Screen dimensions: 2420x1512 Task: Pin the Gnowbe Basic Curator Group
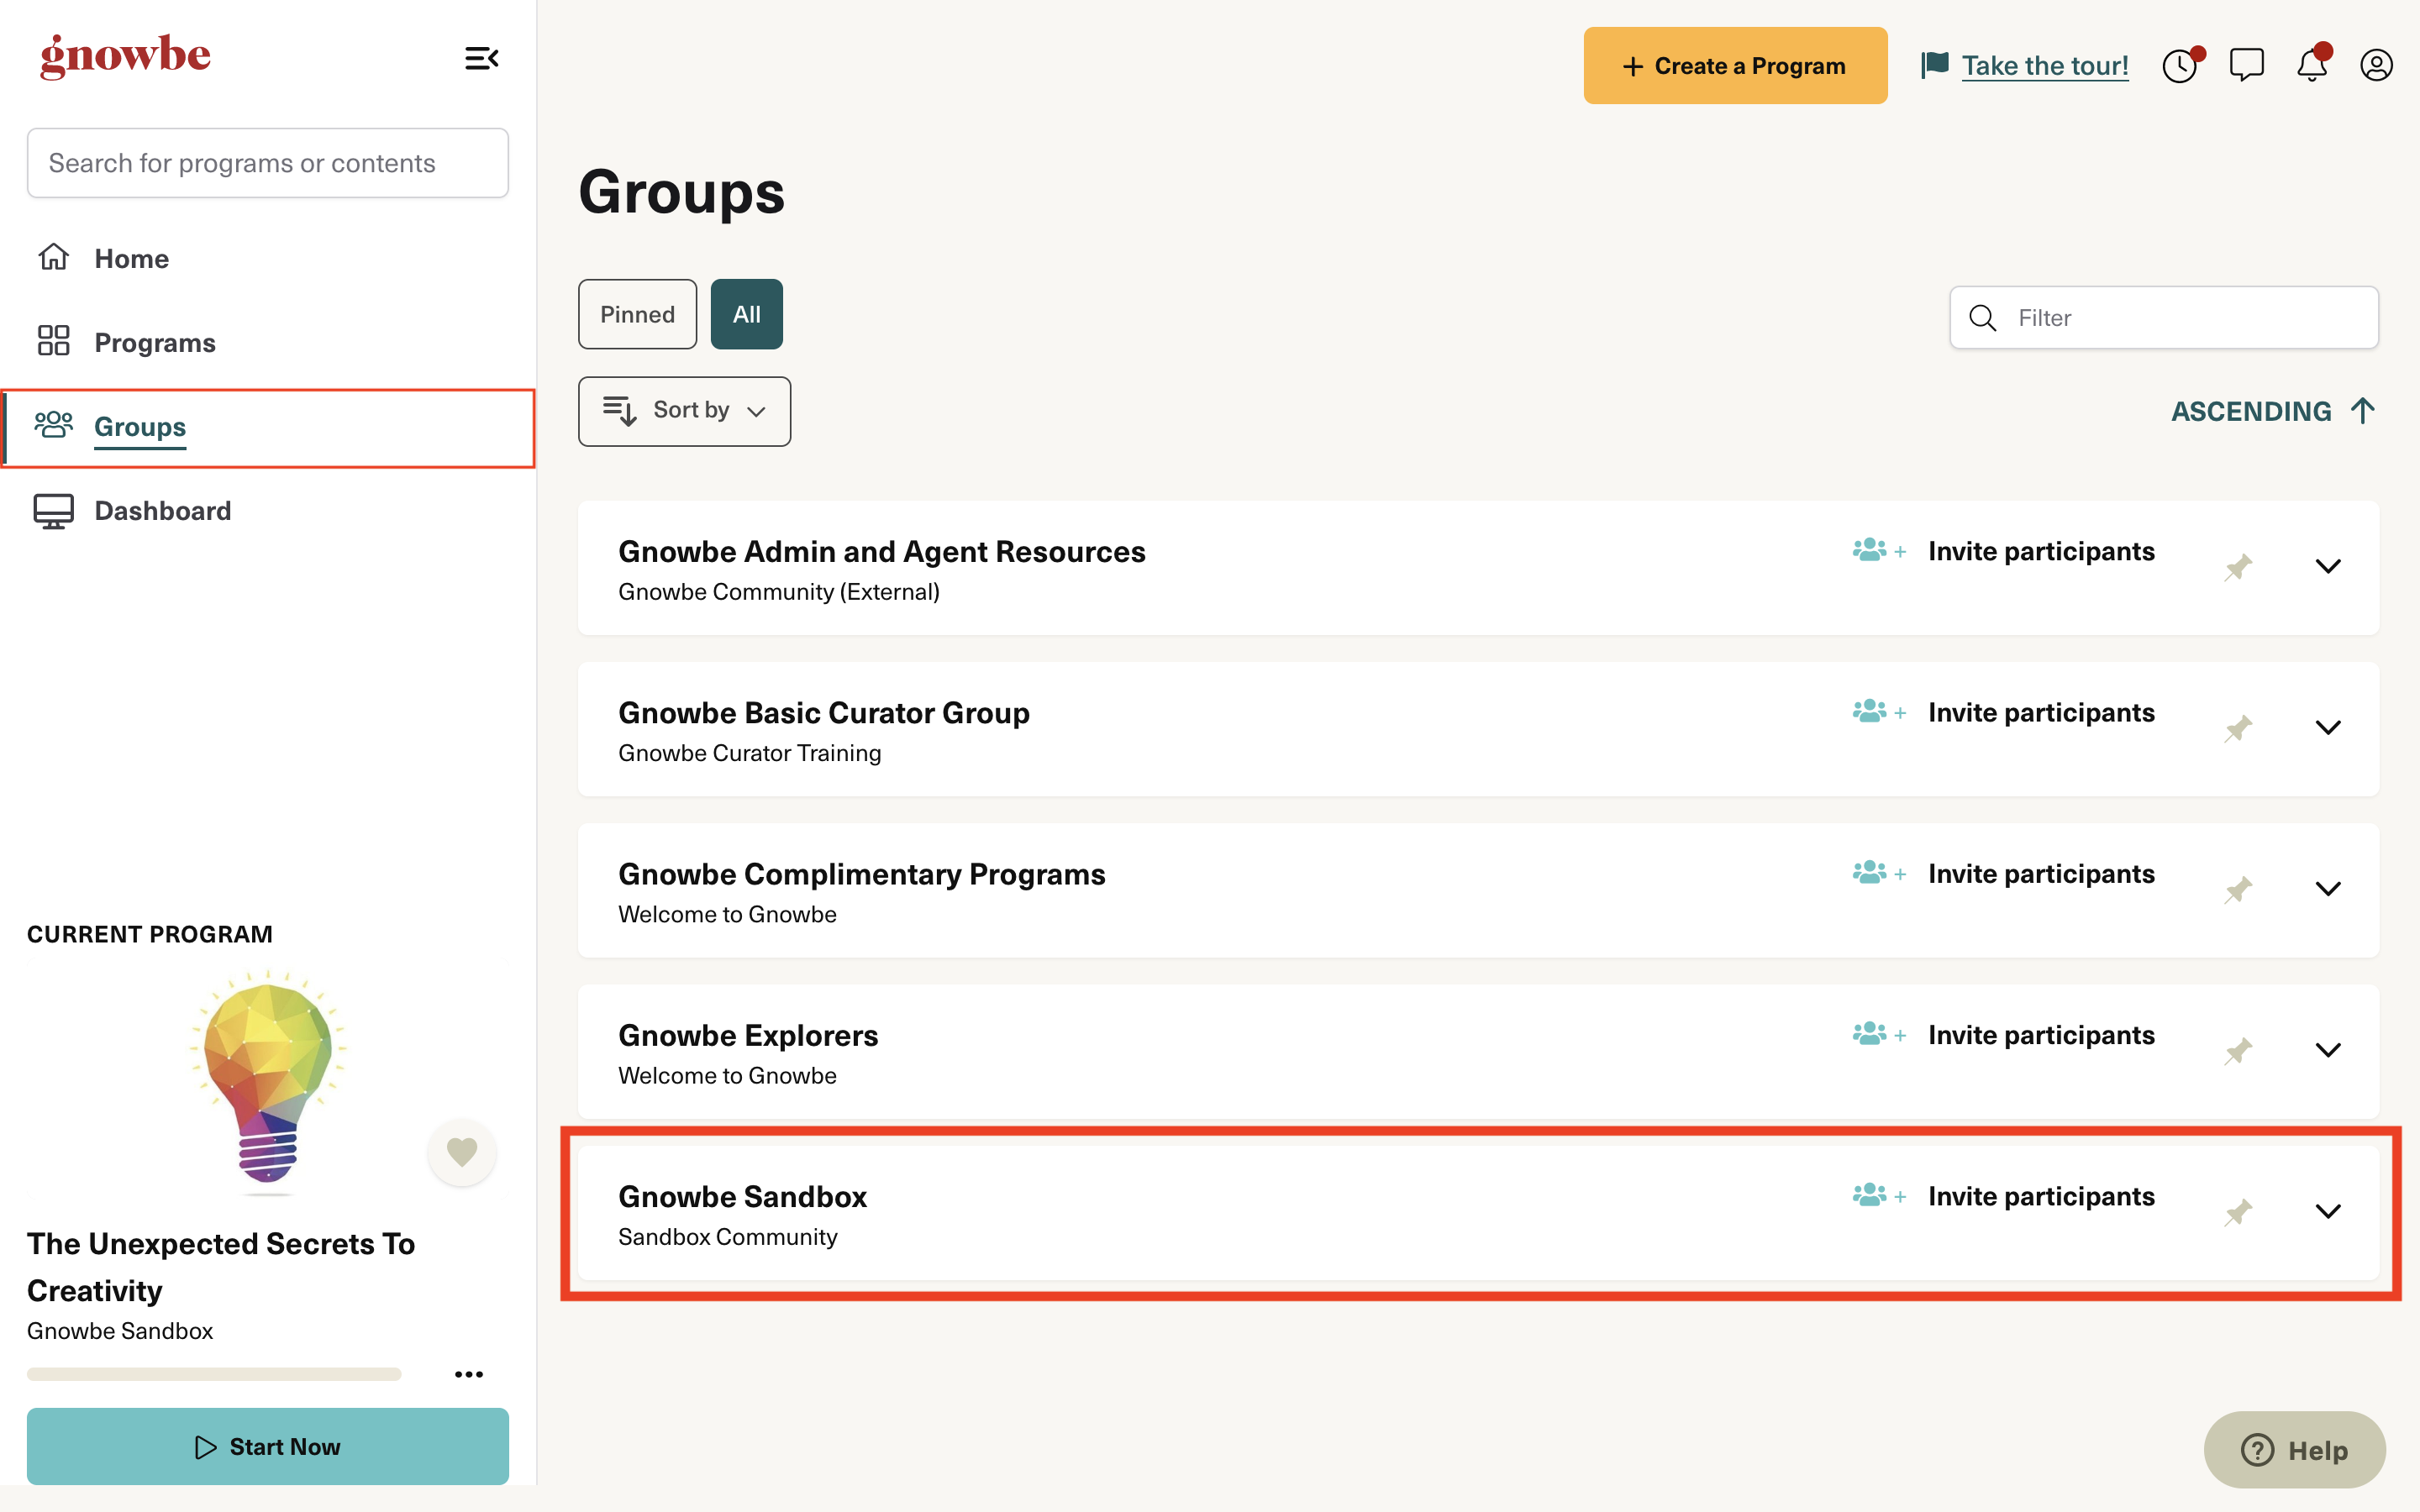coord(2238,728)
